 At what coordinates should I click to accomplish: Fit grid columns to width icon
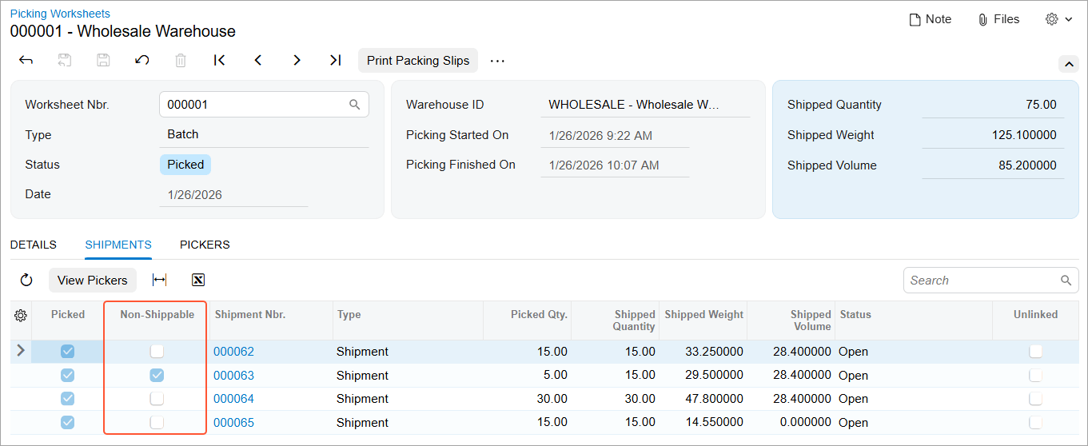click(x=159, y=281)
